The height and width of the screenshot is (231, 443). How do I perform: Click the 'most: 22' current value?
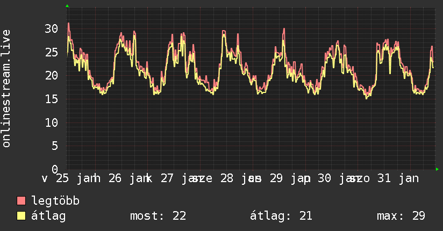pos(158,216)
